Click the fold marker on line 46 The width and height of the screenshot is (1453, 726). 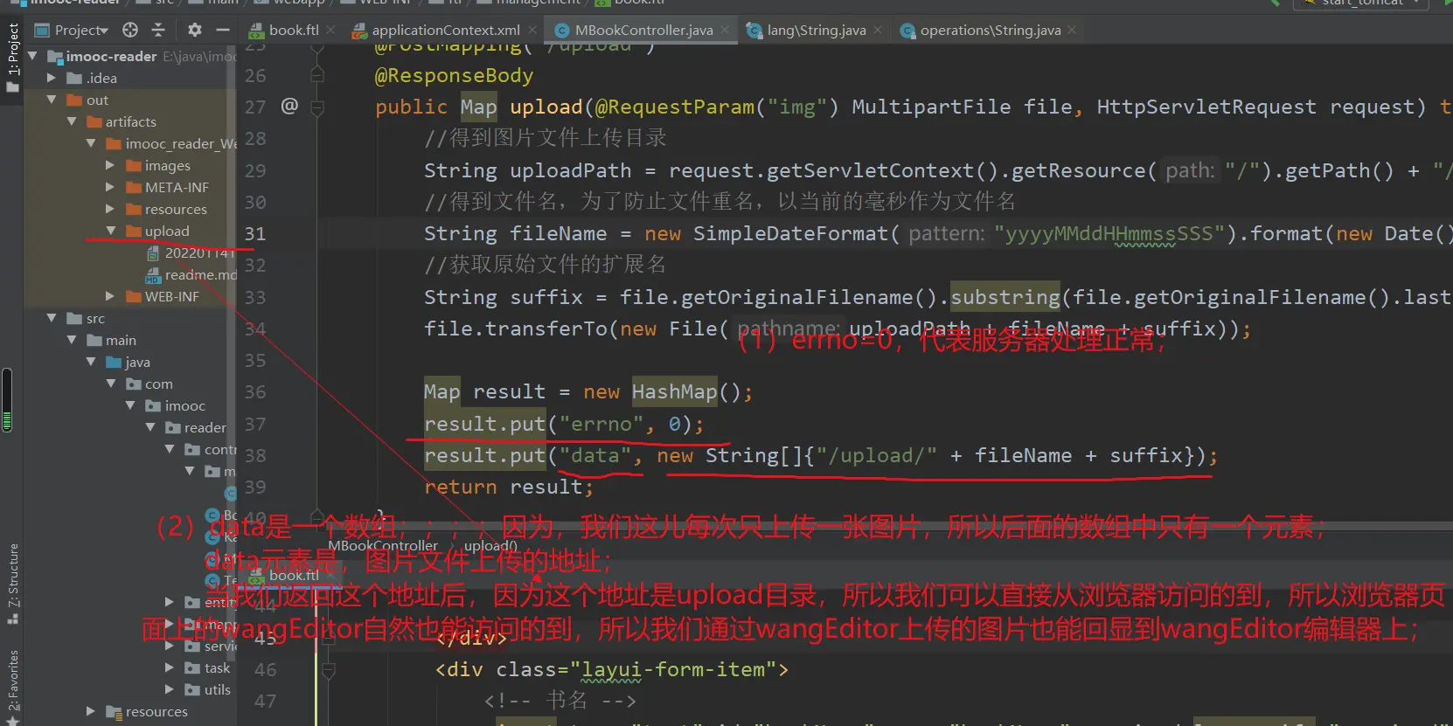point(329,670)
